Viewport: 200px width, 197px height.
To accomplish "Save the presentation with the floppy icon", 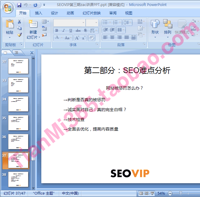I will click(19, 5).
